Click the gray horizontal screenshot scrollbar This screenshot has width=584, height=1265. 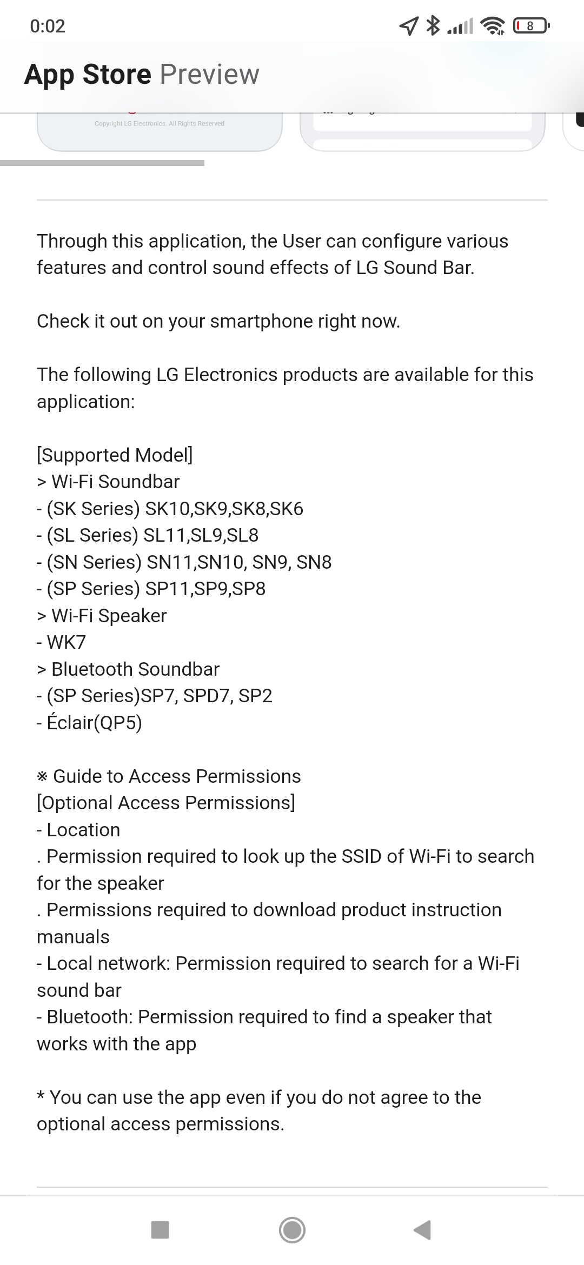(x=102, y=163)
